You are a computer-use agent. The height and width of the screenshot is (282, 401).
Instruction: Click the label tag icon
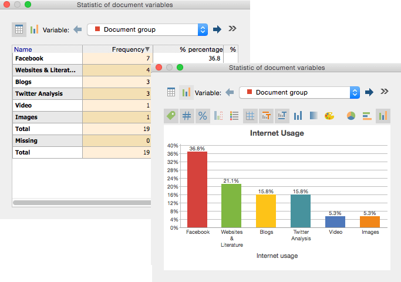click(171, 116)
